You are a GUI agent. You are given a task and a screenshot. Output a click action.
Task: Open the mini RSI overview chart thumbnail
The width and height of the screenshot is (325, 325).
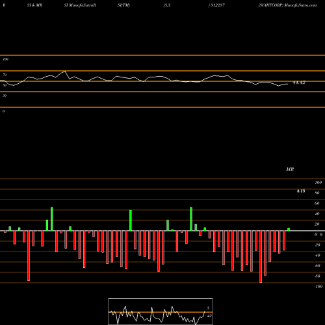(x=161, y=311)
